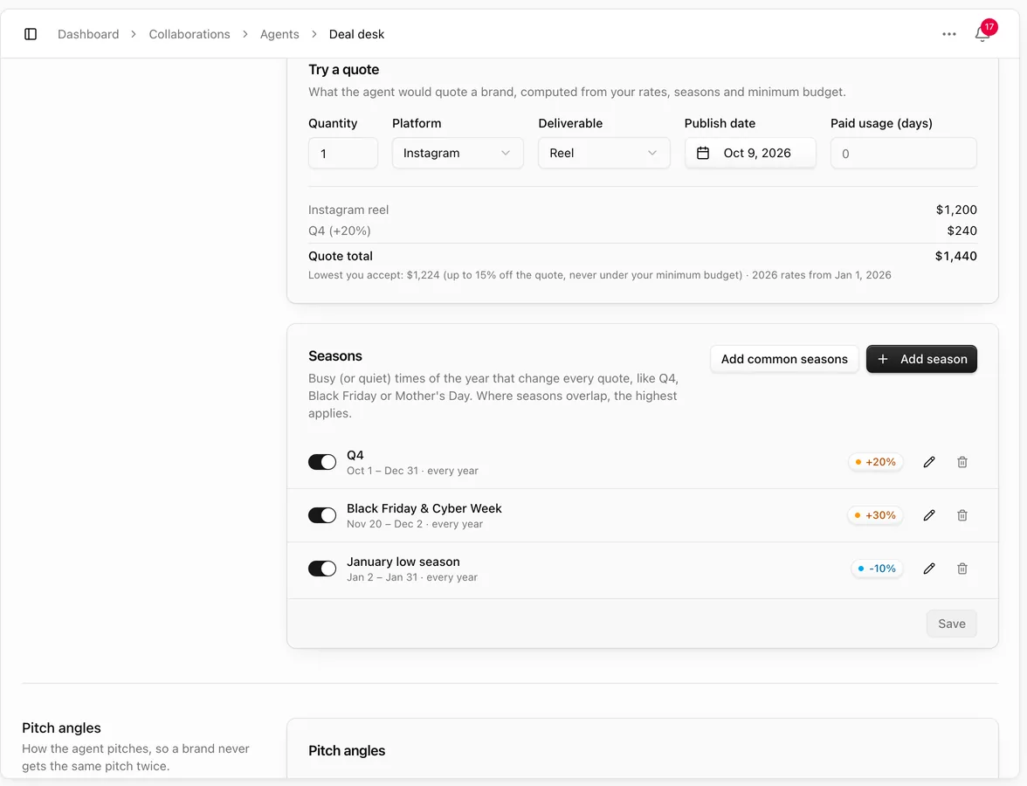Disable Black Friday & Cyber Week toggle
The image size is (1027, 786).
(322, 515)
